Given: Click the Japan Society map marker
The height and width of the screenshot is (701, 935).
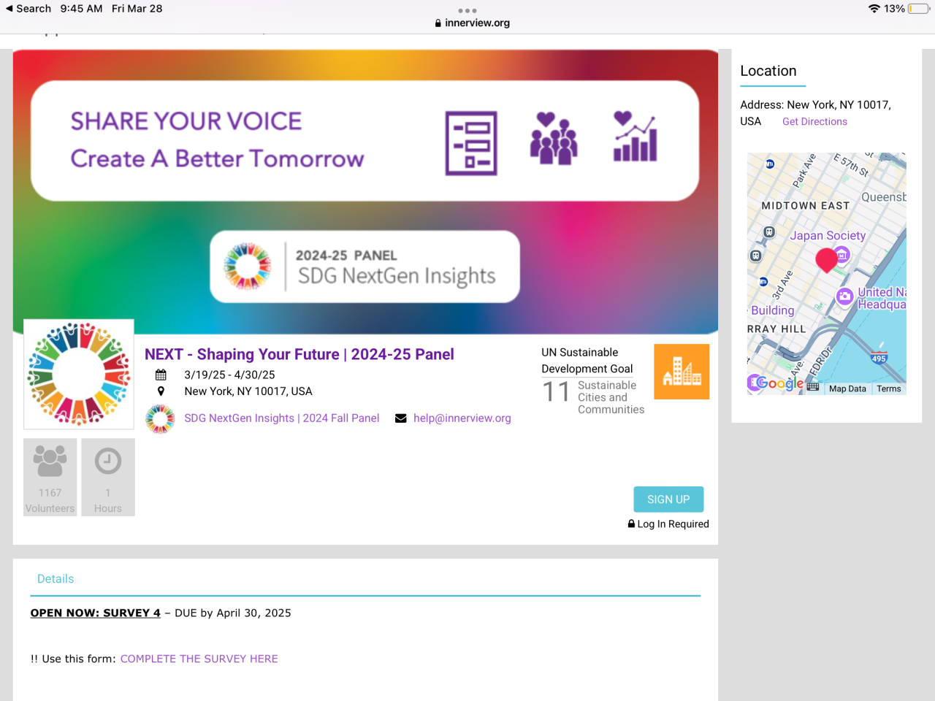Looking at the screenshot, I should click(x=842, y=255).
